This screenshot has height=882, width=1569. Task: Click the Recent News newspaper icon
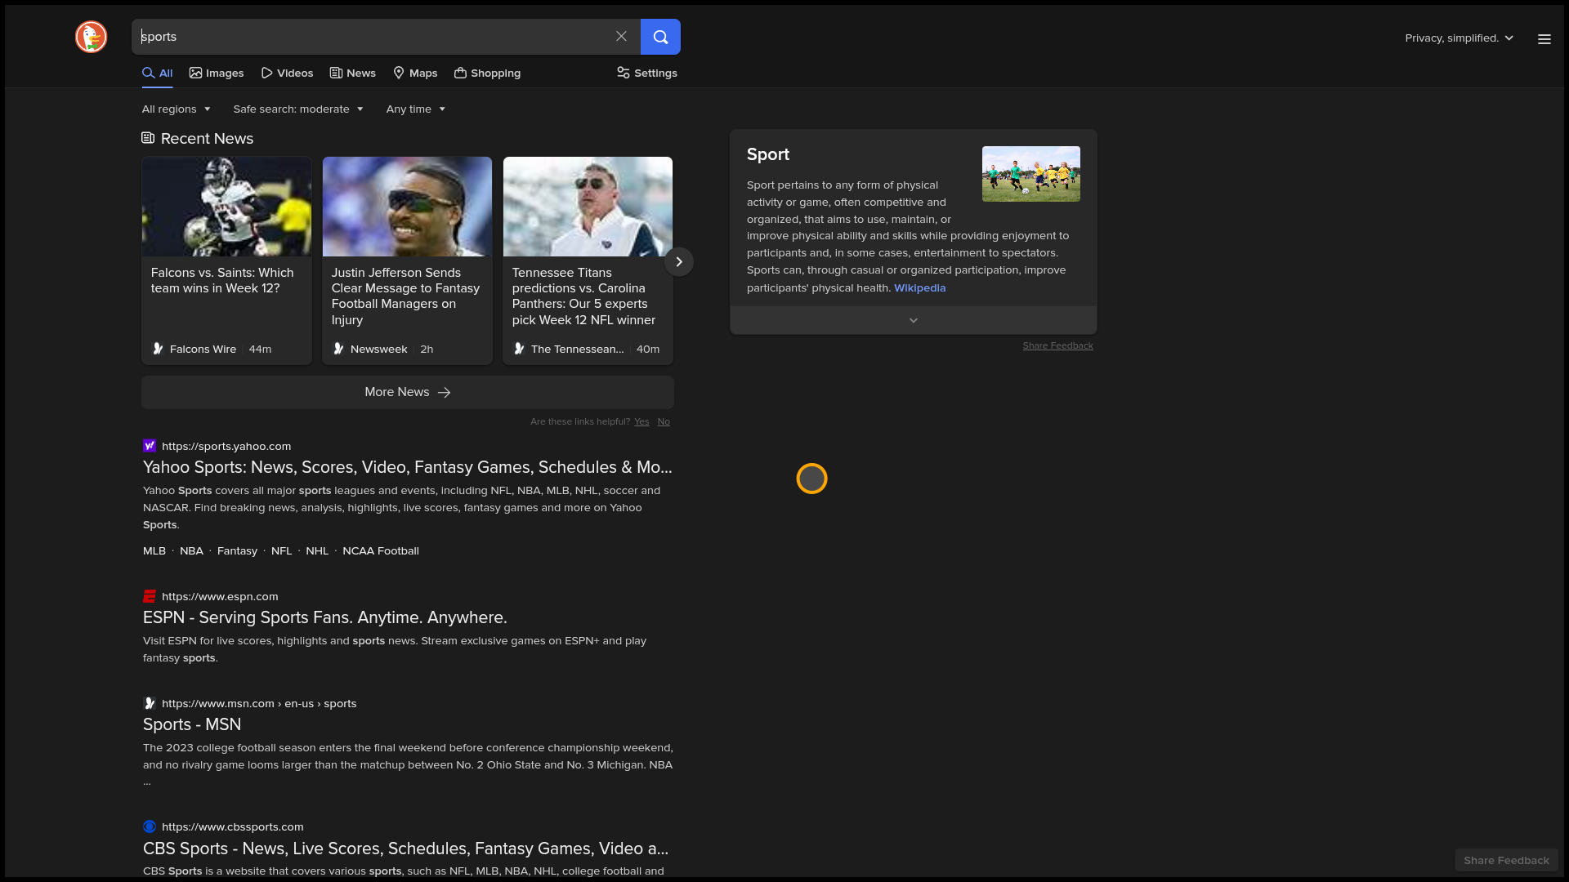pos(148,138)
